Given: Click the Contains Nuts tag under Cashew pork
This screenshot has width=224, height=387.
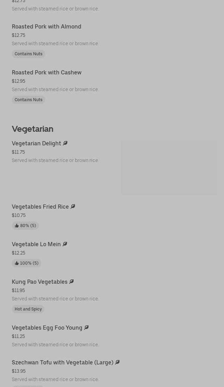Looking at the screenshot, I should [x=29, y=100].
